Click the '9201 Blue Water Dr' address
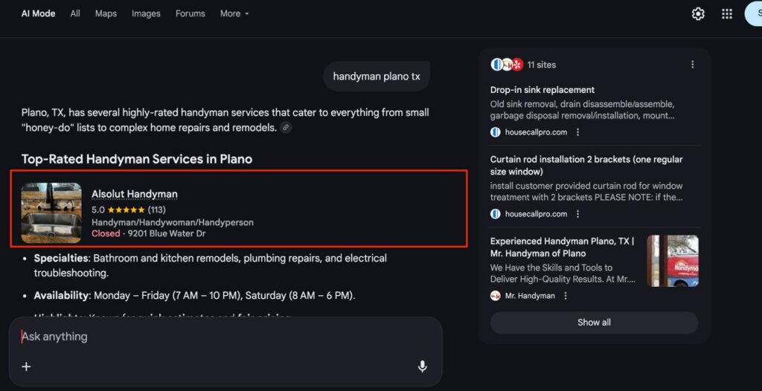The image size is (762, 391). pyautogui.click(x=167, y=233)
